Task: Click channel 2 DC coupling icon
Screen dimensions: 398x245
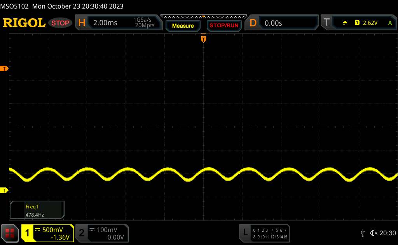Action: tap(92, 229)
